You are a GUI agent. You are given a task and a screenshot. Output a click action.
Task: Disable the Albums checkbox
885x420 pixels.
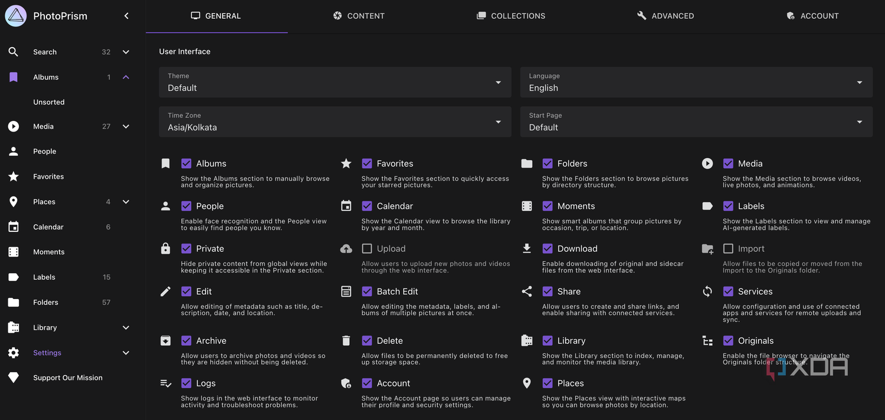186,163
